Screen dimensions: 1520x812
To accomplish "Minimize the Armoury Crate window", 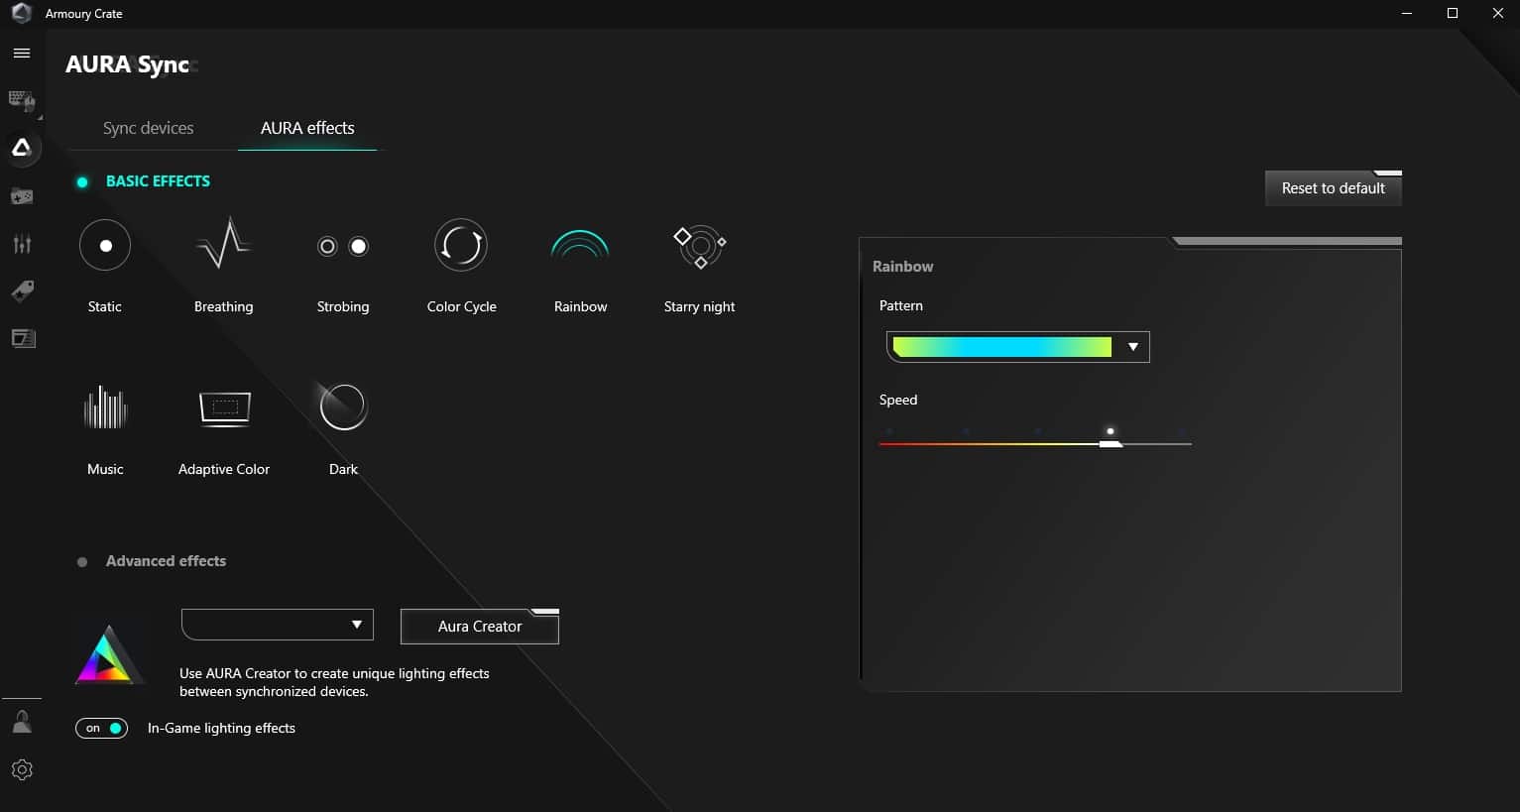I will (1407, 13).
